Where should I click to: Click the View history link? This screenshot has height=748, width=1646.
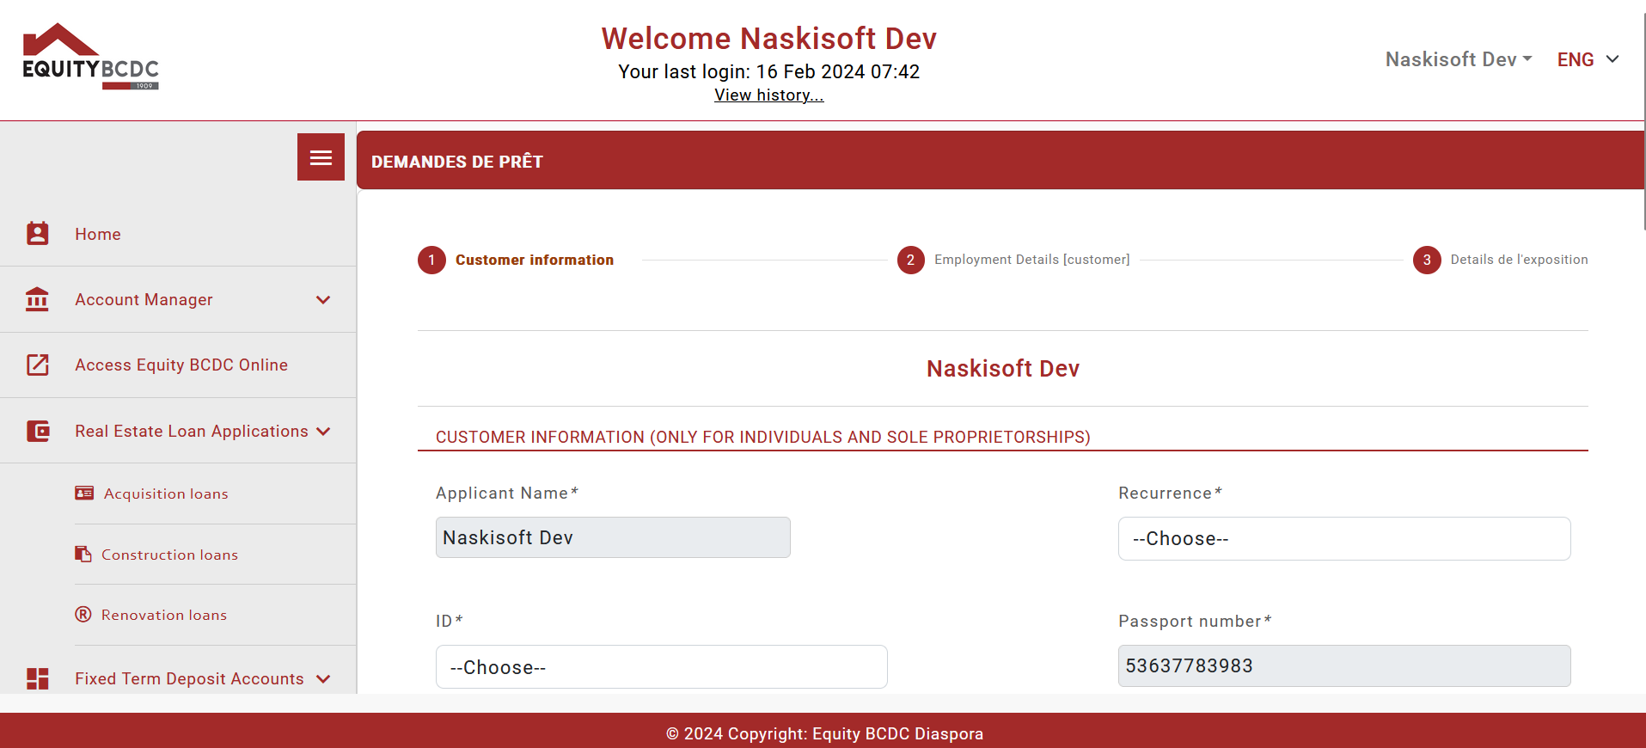tap(769, 95)
